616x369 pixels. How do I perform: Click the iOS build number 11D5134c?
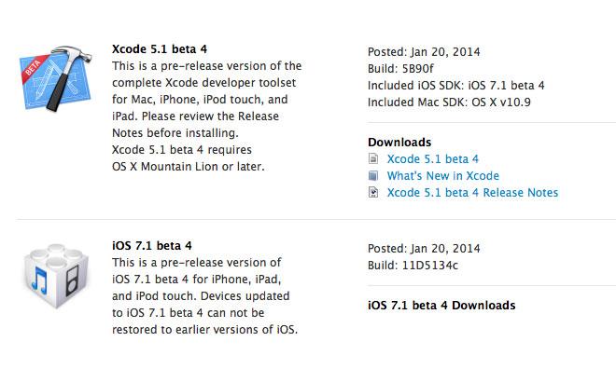pyautogui.click(x=429, y=265)
